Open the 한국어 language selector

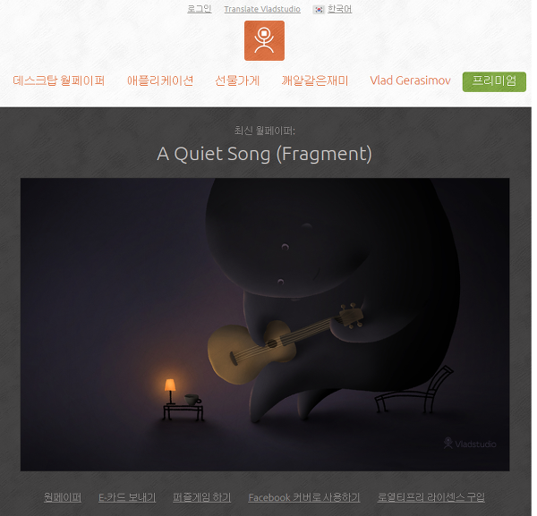(x=339, y=9)
